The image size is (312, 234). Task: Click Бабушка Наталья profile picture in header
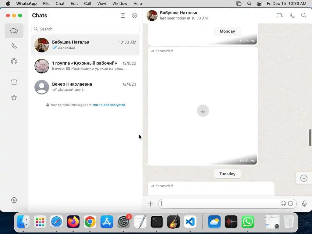tap(152, 16)
